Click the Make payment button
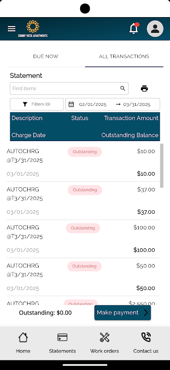The image size is (170, 370). click(x=123, y=313)
